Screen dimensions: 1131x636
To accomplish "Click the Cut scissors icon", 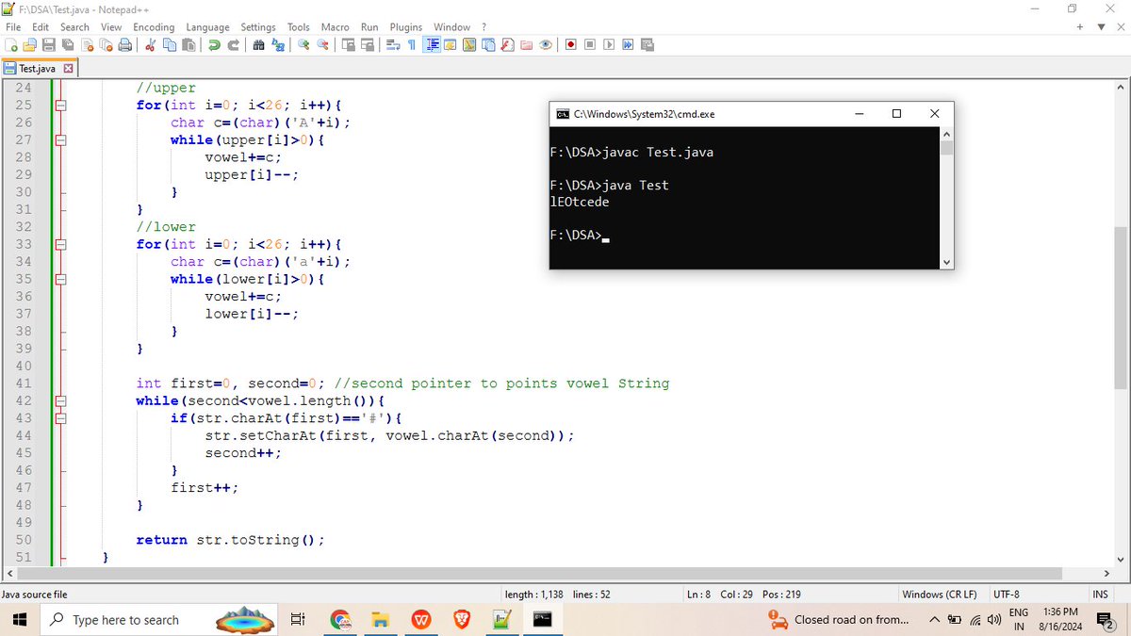I will [150, 44].
